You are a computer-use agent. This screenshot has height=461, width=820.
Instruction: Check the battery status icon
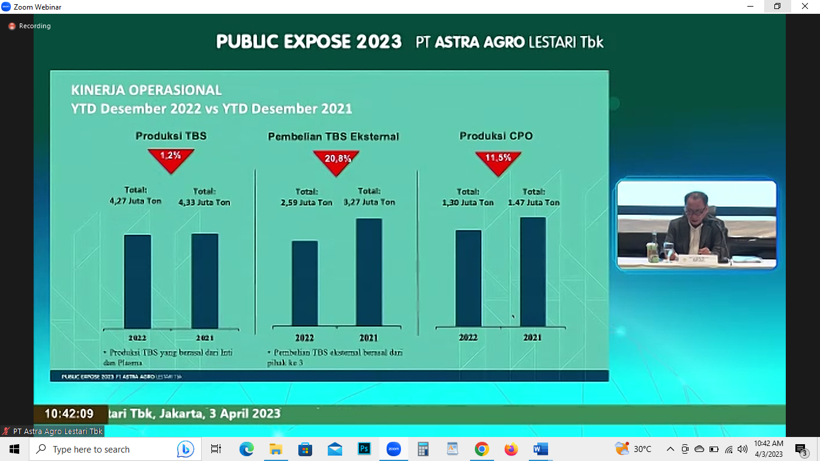coord(714,449)
